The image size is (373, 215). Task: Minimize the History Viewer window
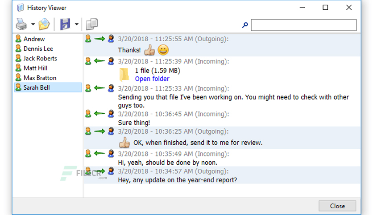point(302,8)
